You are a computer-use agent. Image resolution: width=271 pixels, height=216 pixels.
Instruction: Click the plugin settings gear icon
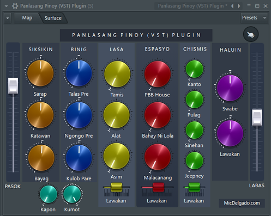[15, 6]
